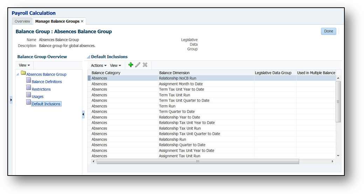Click the icon beside Balance Definitions
Viewport: 364px width, 194px height.
29,81
